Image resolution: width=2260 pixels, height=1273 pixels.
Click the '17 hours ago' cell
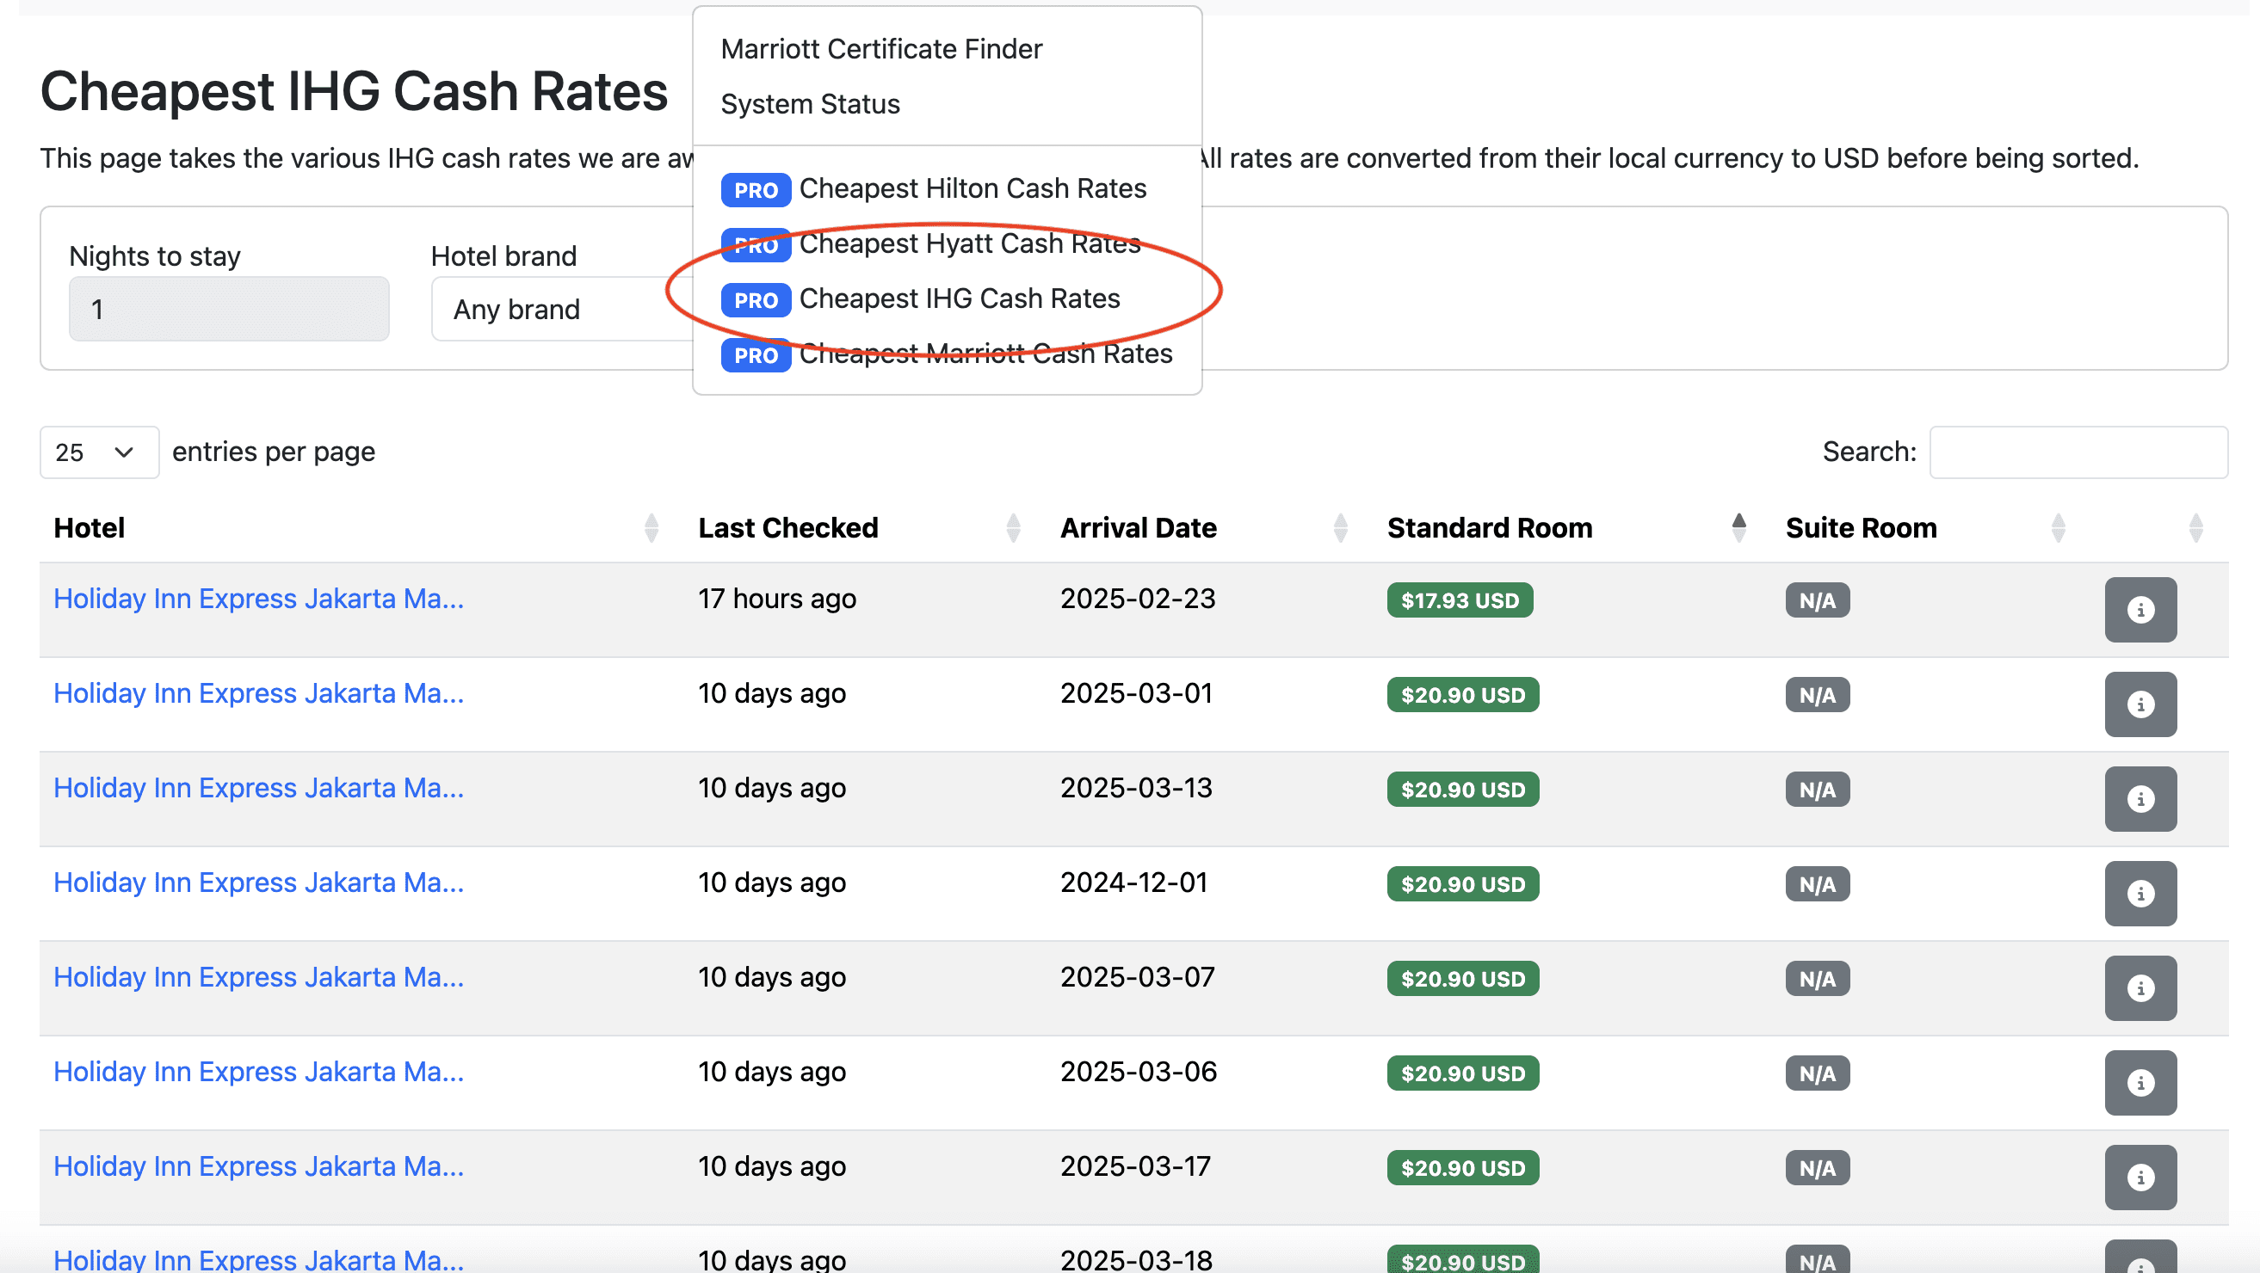pyautogui.click(x=776, y=599)
